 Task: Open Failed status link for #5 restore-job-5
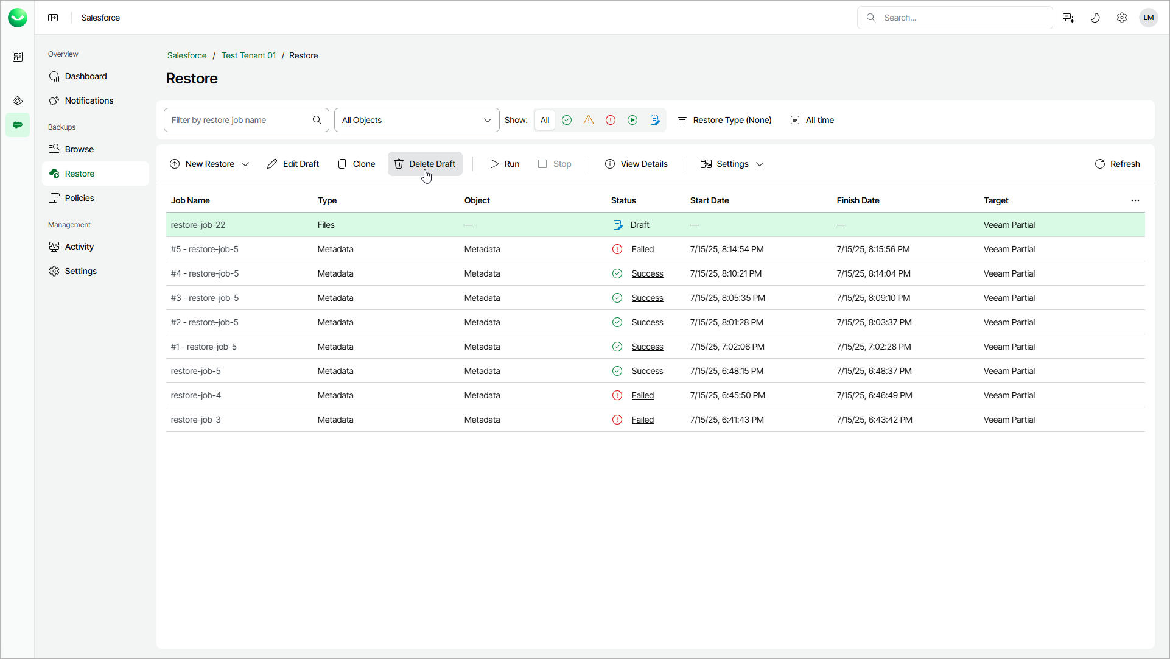click(x=642, y=249)
